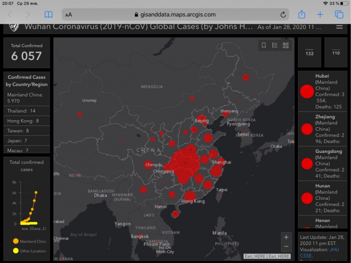The width and height of the screenshot is (351, 263).
Task: Click the Inner Mongolia red dot
Action: coord(192,98)
